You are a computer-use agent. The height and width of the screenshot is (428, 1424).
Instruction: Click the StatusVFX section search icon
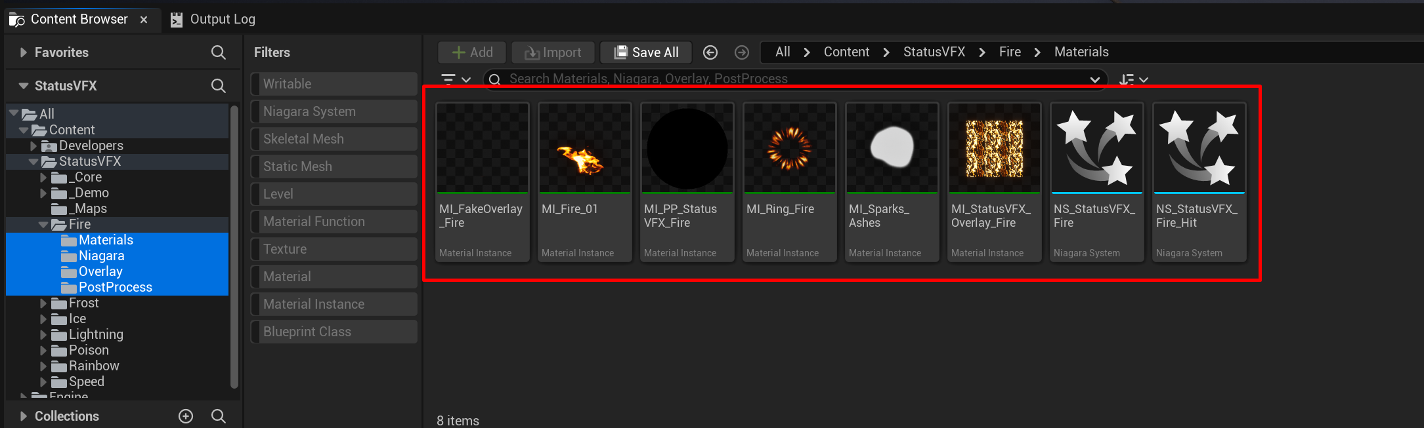coord(218,86)
